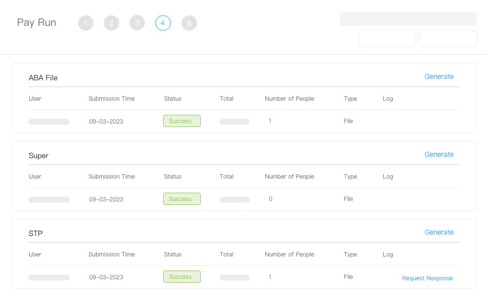Click Success status badge in Super row
Viewport: 488px width, 291px height.
pos(182,199)
